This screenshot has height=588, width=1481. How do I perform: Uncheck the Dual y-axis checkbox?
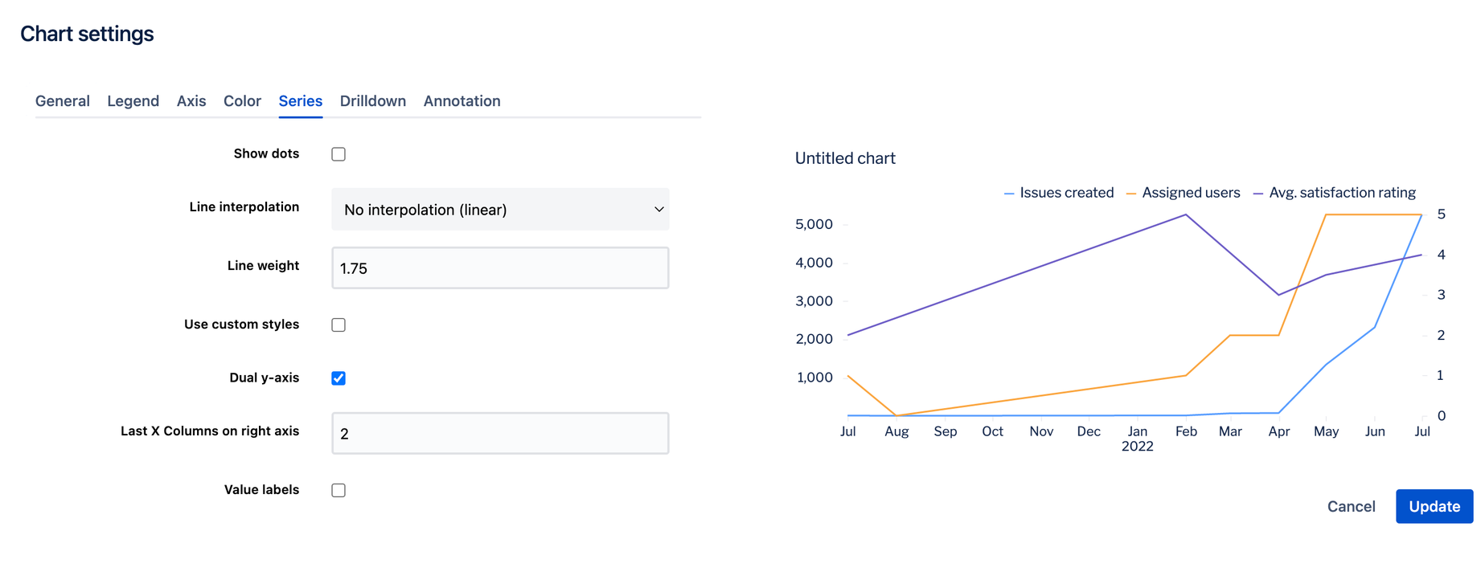(338, 378)
